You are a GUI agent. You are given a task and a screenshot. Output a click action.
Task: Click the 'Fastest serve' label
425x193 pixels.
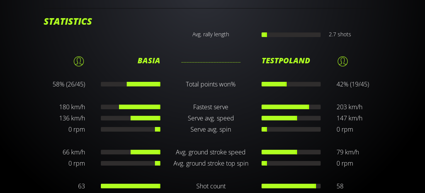point(211,107)
